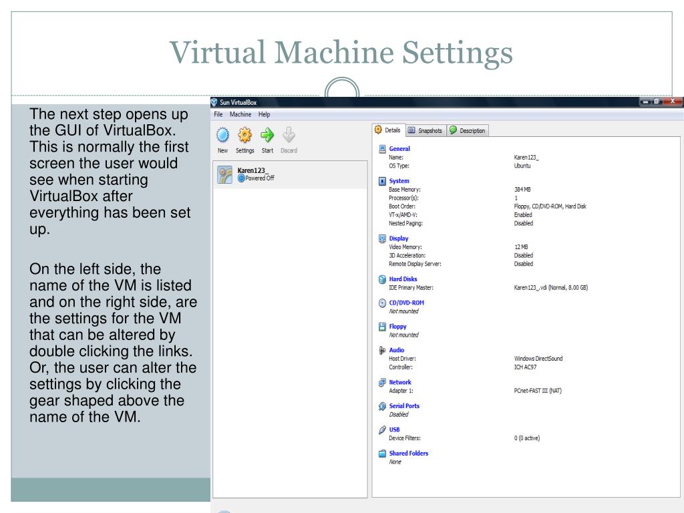Open the Serial Ports settings link
This screenshot has height=513, width=684.
[404, 406]
